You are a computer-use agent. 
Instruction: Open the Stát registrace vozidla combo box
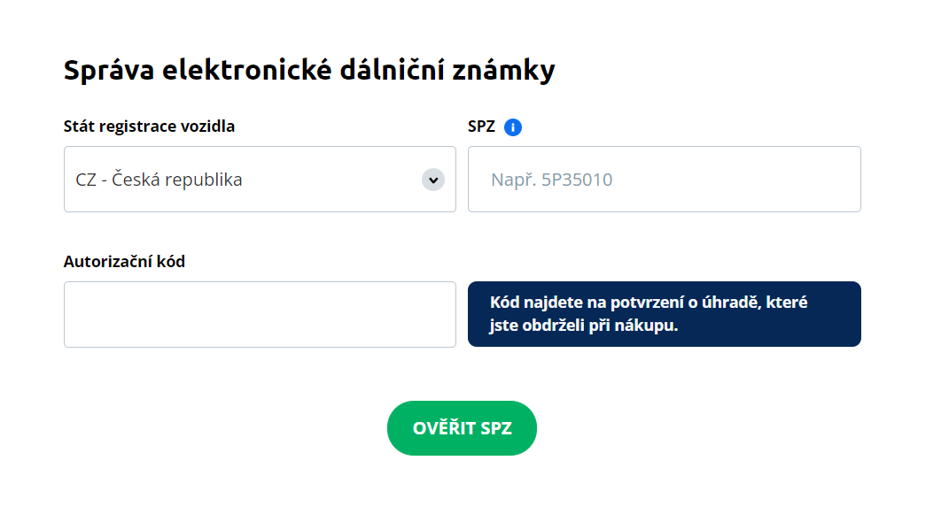click(260, 180)
